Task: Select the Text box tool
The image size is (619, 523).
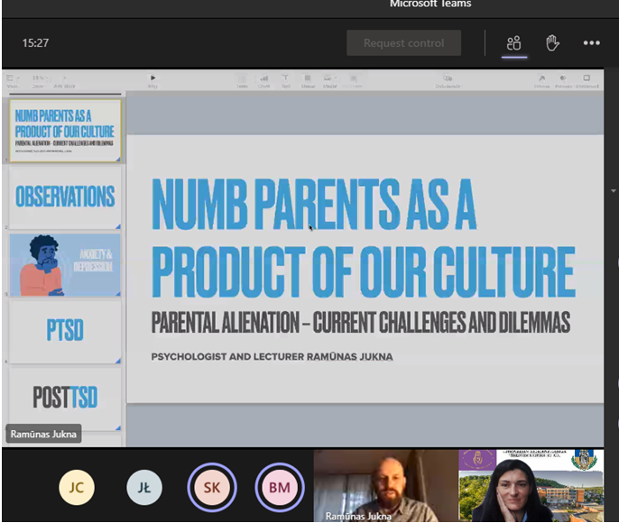Action: click(x=286, y=80)
